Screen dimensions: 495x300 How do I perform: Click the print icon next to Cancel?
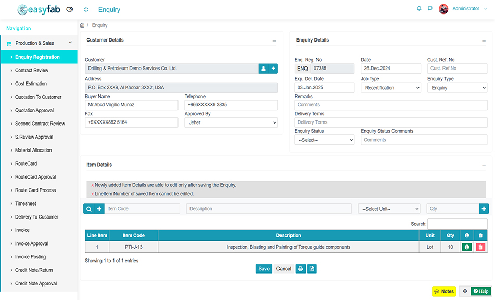coord(300,269)
